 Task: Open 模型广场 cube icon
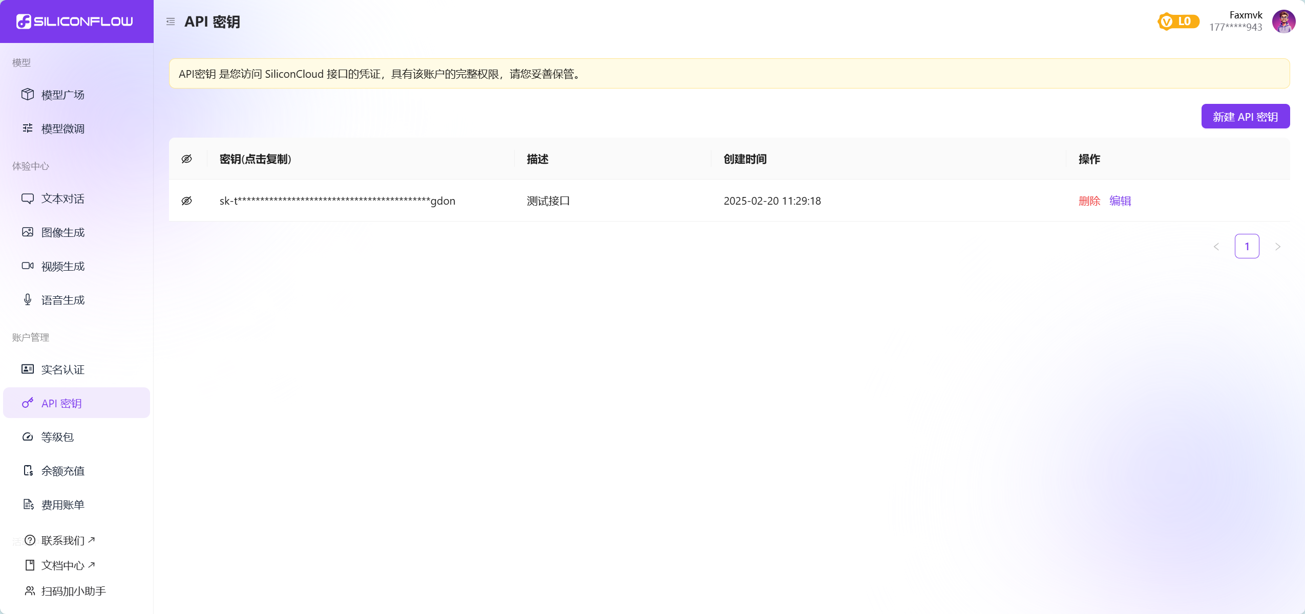pos(28,95)
